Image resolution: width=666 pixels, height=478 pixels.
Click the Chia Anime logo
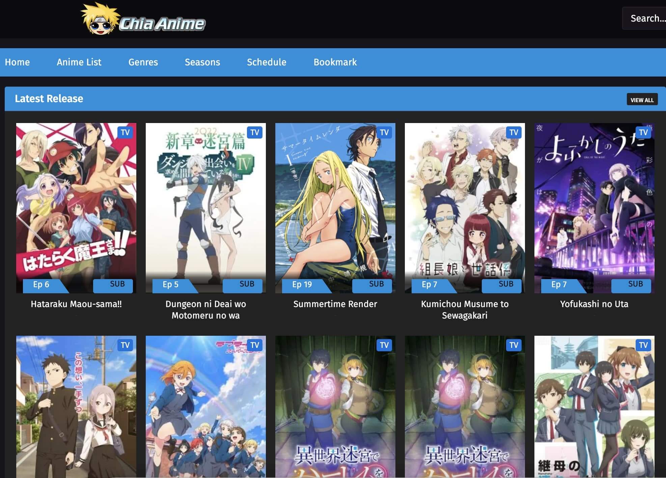click(x=142, y=20)
